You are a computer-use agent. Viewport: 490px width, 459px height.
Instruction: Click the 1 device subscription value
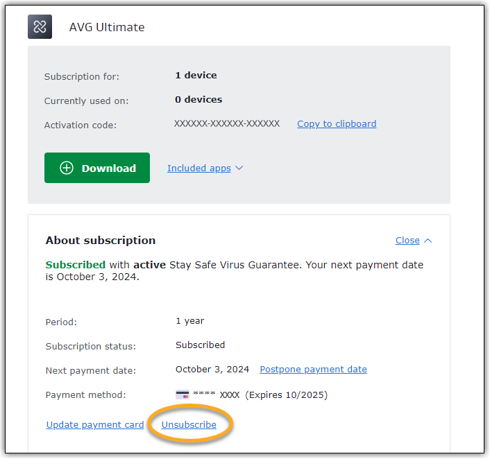[x=196, y=76]
